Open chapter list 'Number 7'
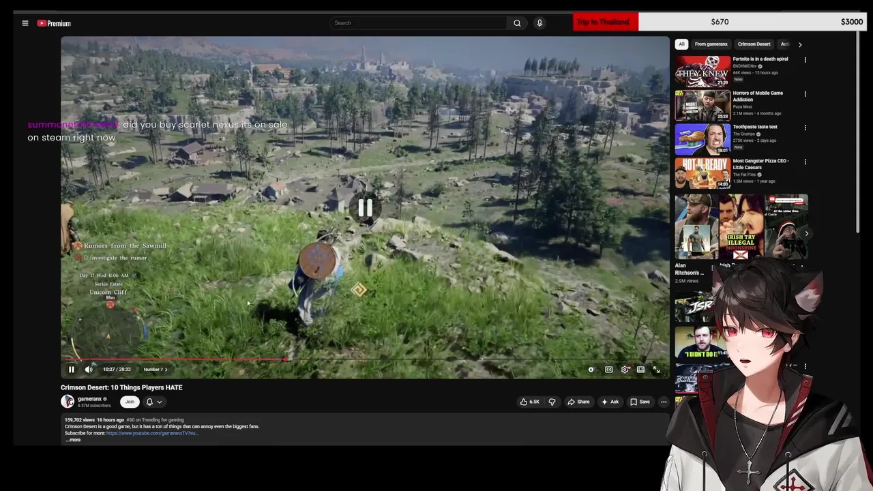Screen dimensions: 873x491 pyautogui.click(x=156, y=370)
